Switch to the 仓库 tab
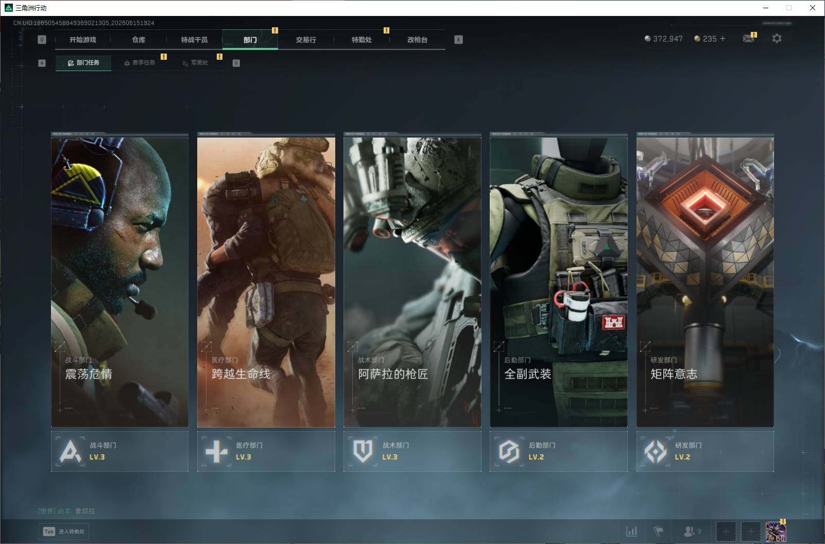825x544 pixels. coord(139,40)
